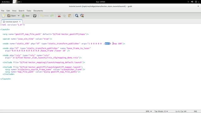The image size is (201, 113).
Task: Click the scanmatcher_frame value text
Action: tap(72, 69)
